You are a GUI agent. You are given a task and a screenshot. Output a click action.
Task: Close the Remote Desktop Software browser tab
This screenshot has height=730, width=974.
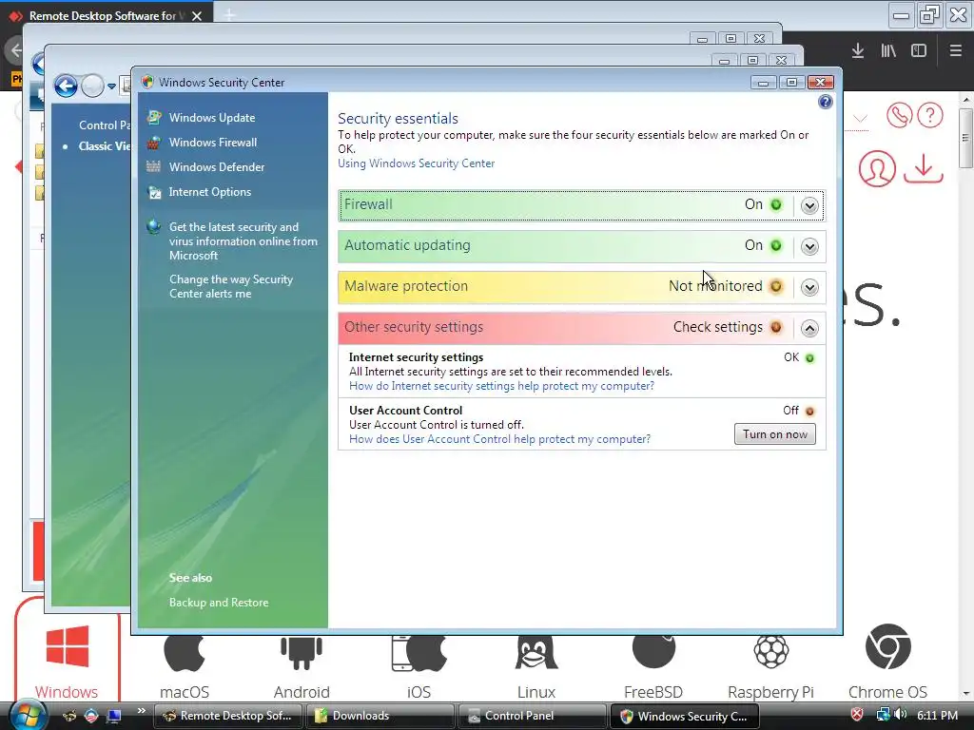197,16
